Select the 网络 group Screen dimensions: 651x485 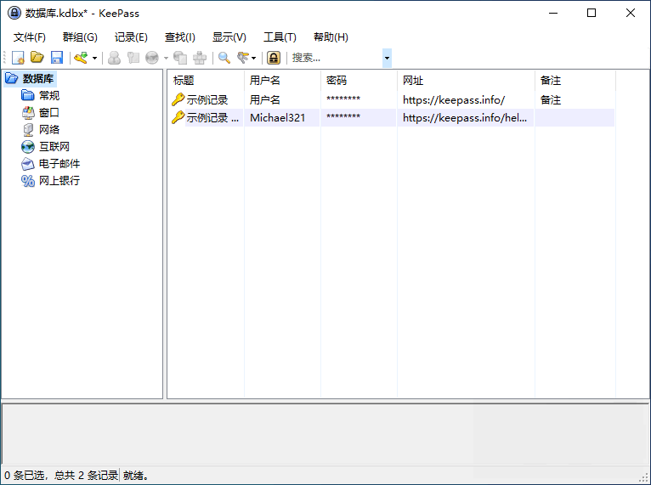pos(49,129)
